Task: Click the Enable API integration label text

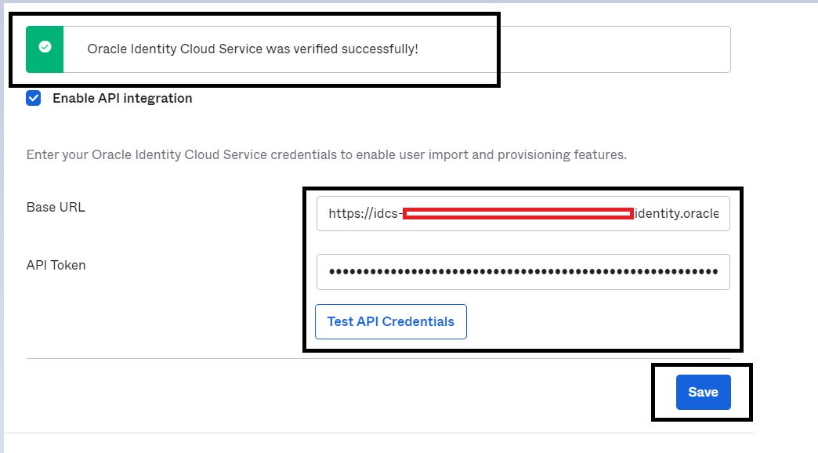Action: point(122,98)
